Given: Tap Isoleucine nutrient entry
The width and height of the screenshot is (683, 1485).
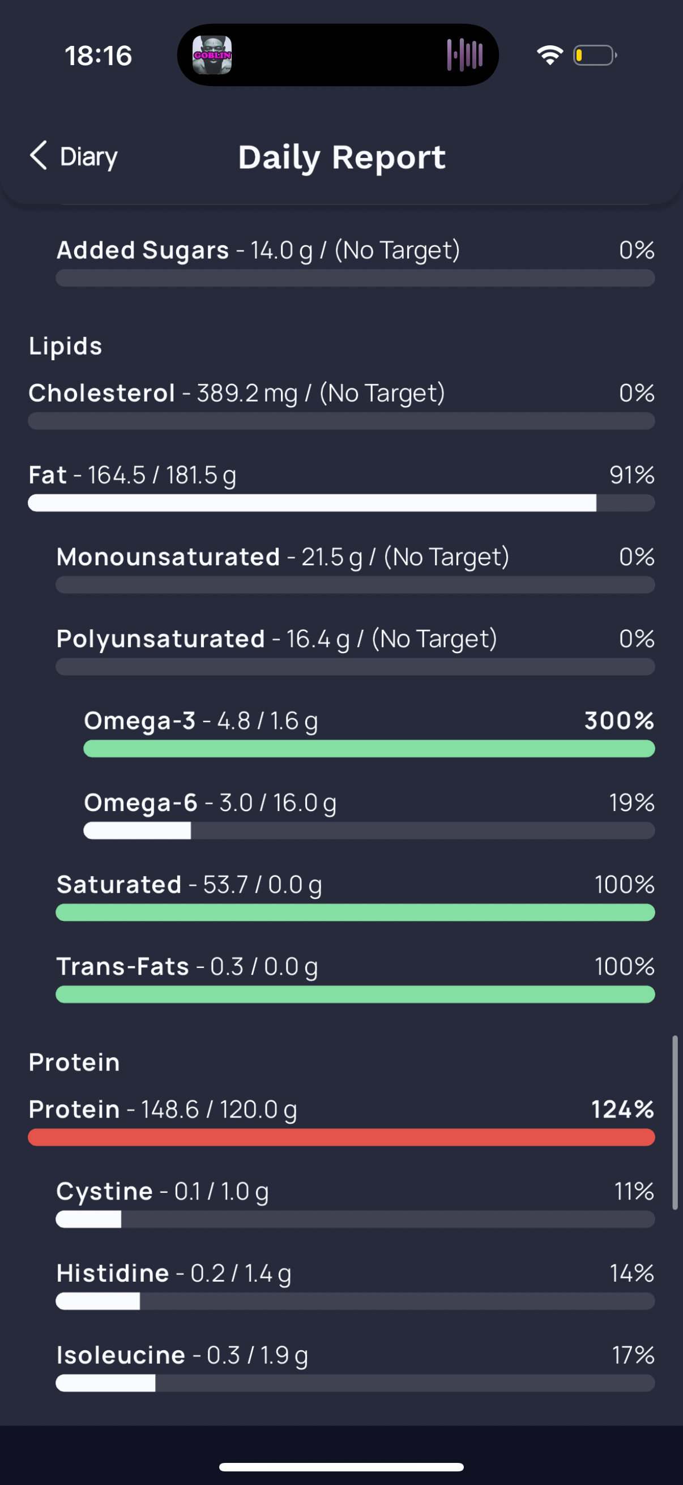Looking at the screenshot, I should pos(355,1367).
